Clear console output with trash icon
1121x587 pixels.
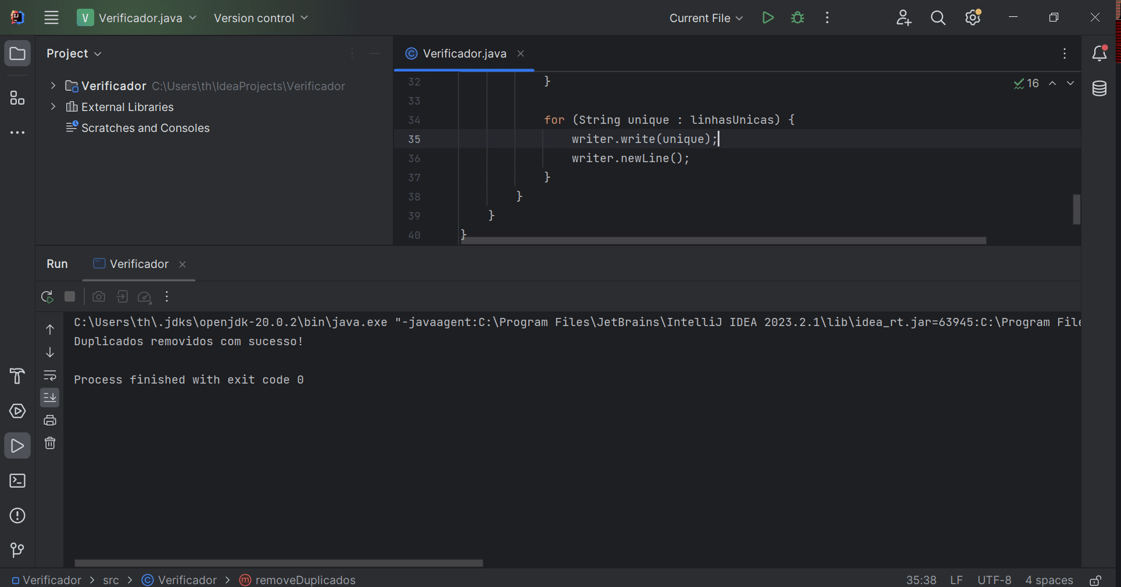pyautogui.click(x=50, y=443)
